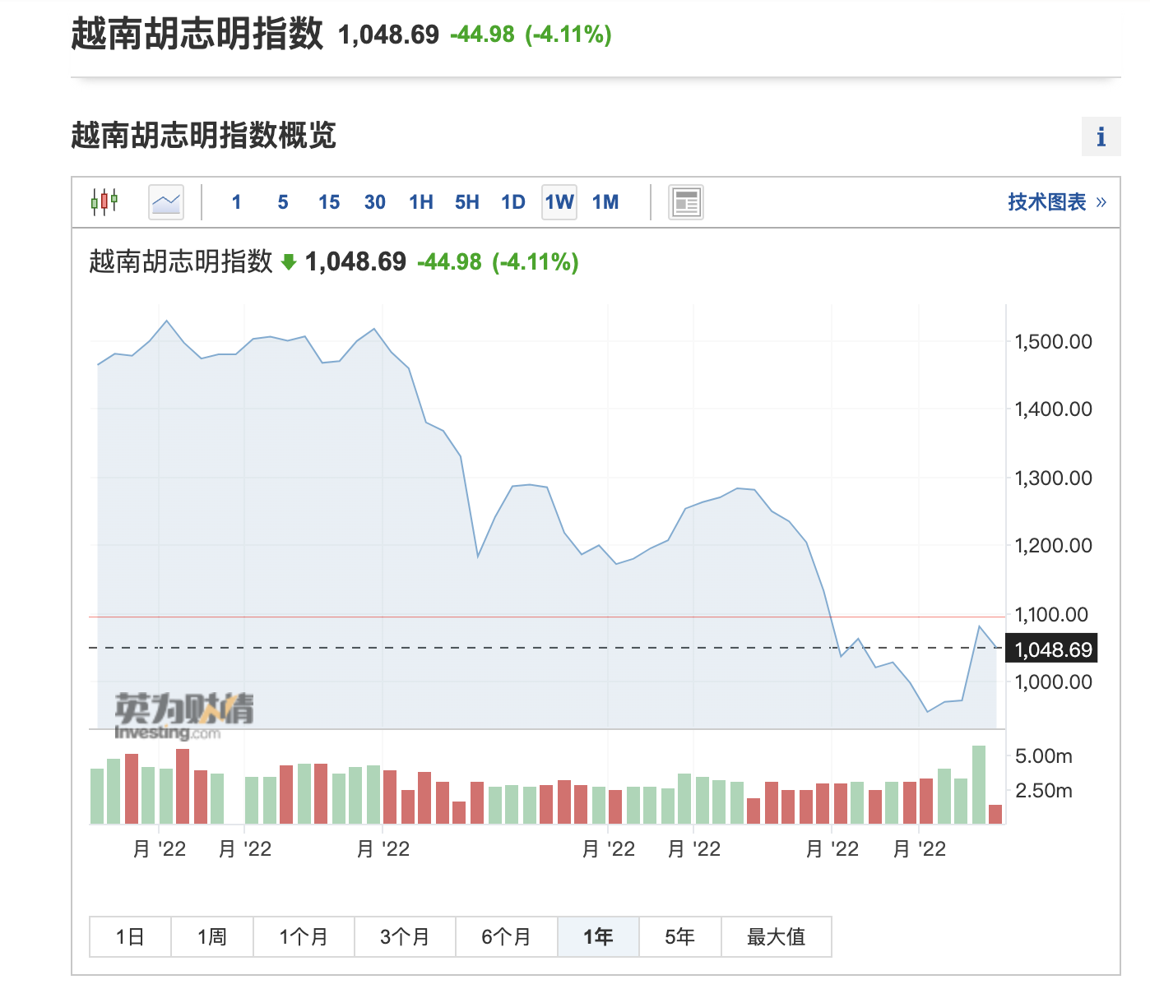Choose the 30 minute interval
The width and height of the screenshot is (1150, 998).
pos(375,202)
